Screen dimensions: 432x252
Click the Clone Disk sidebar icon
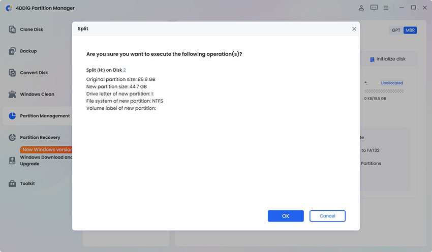tap(12, 29)
